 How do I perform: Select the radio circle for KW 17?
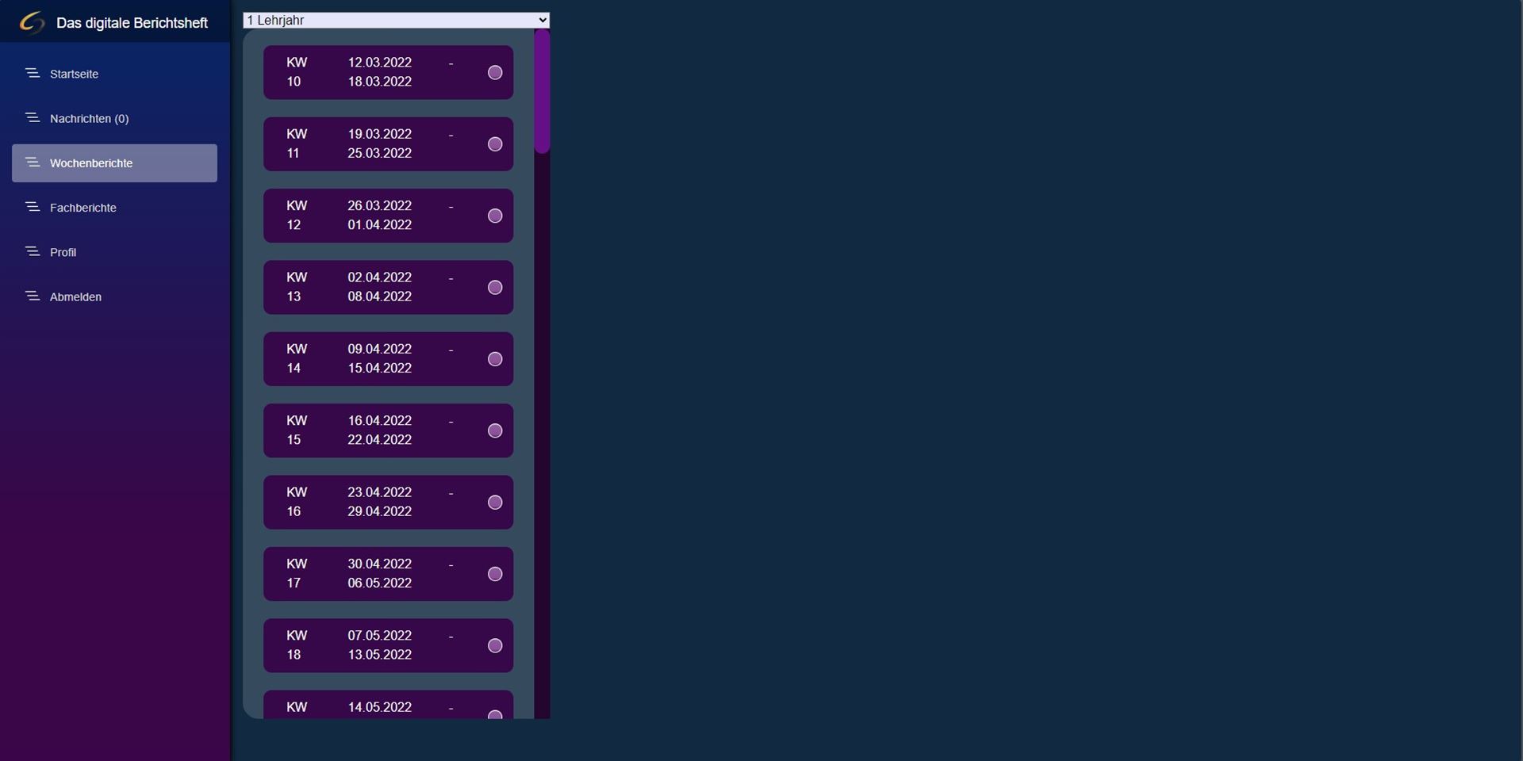pos(495,574)
